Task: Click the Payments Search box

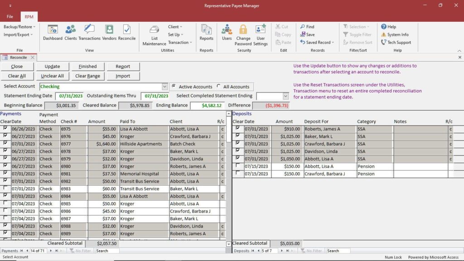Action: (107, 251)
